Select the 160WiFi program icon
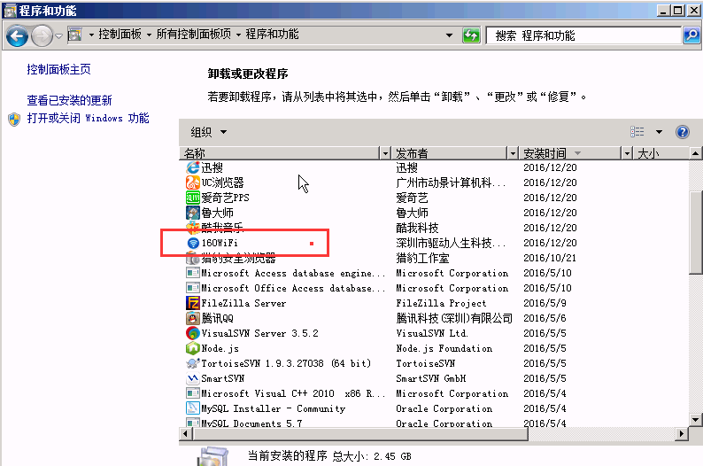 coord(193,243)
